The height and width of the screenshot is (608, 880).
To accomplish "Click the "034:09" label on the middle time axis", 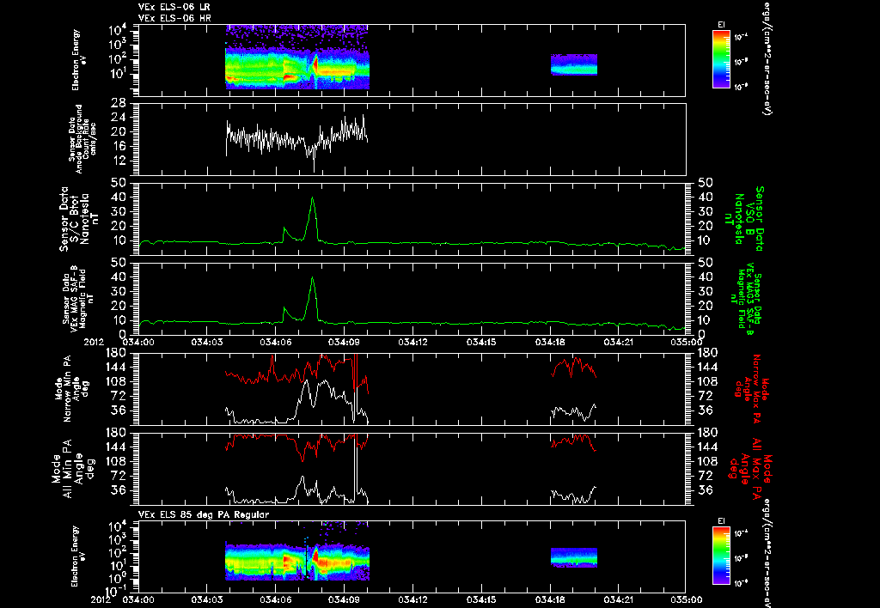I will (x=344, y=341).
